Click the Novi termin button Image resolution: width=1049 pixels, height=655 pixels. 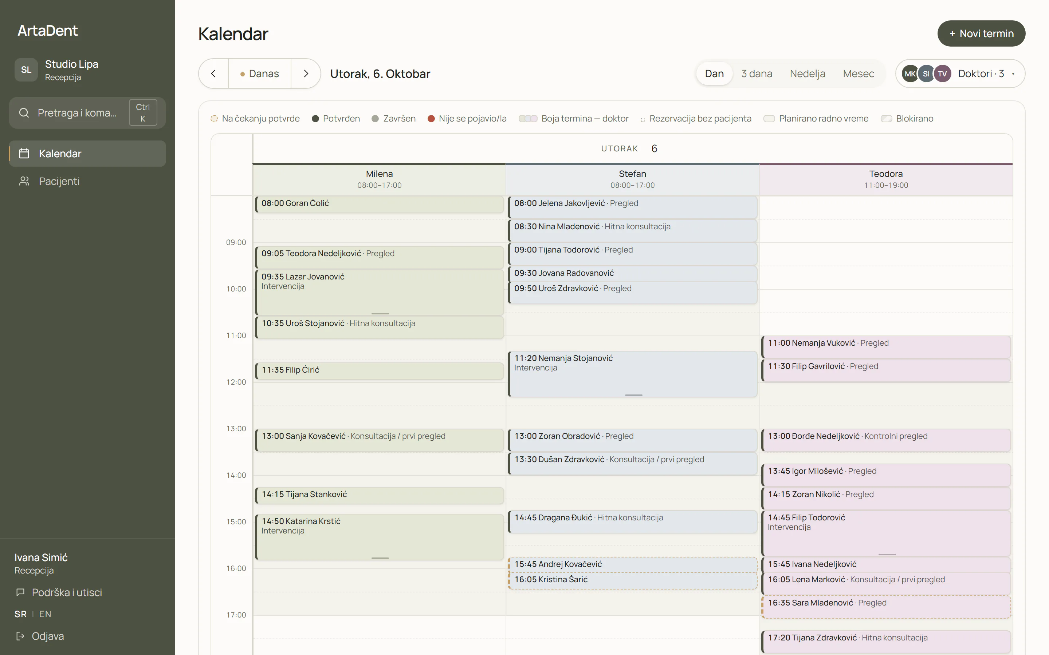(x=981, y=33)
